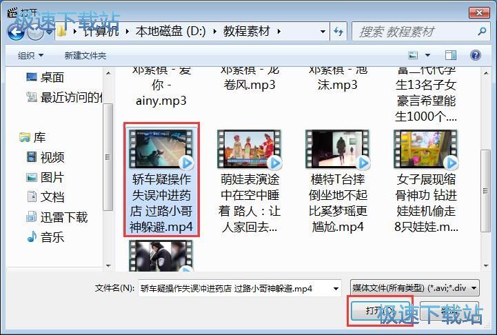
Task: Click the file list vertical scrollbar thumb
Action: [x=485, y=190]
